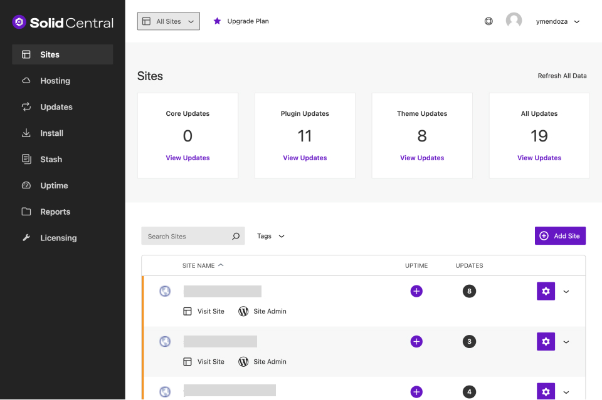The height and width of the screenshot is (400, 602).
Task: Click the UPDATES column header
Action: pos(469,265)
